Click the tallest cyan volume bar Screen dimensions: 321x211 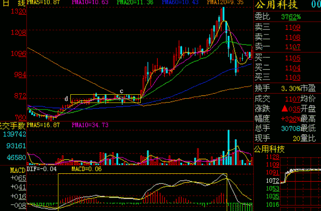tap(229, 148)
